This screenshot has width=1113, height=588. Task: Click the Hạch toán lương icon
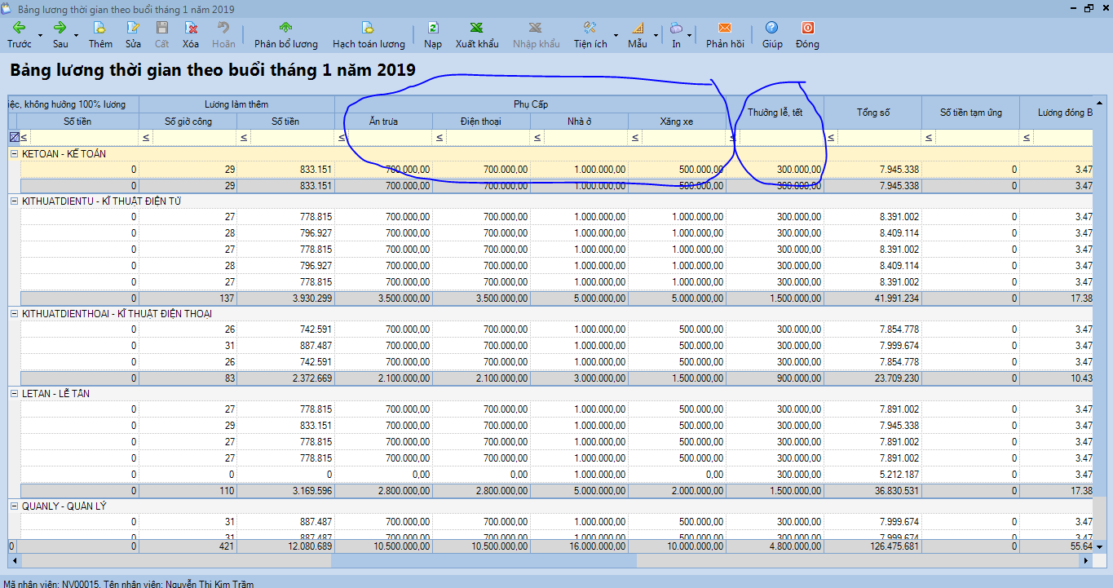368,28
